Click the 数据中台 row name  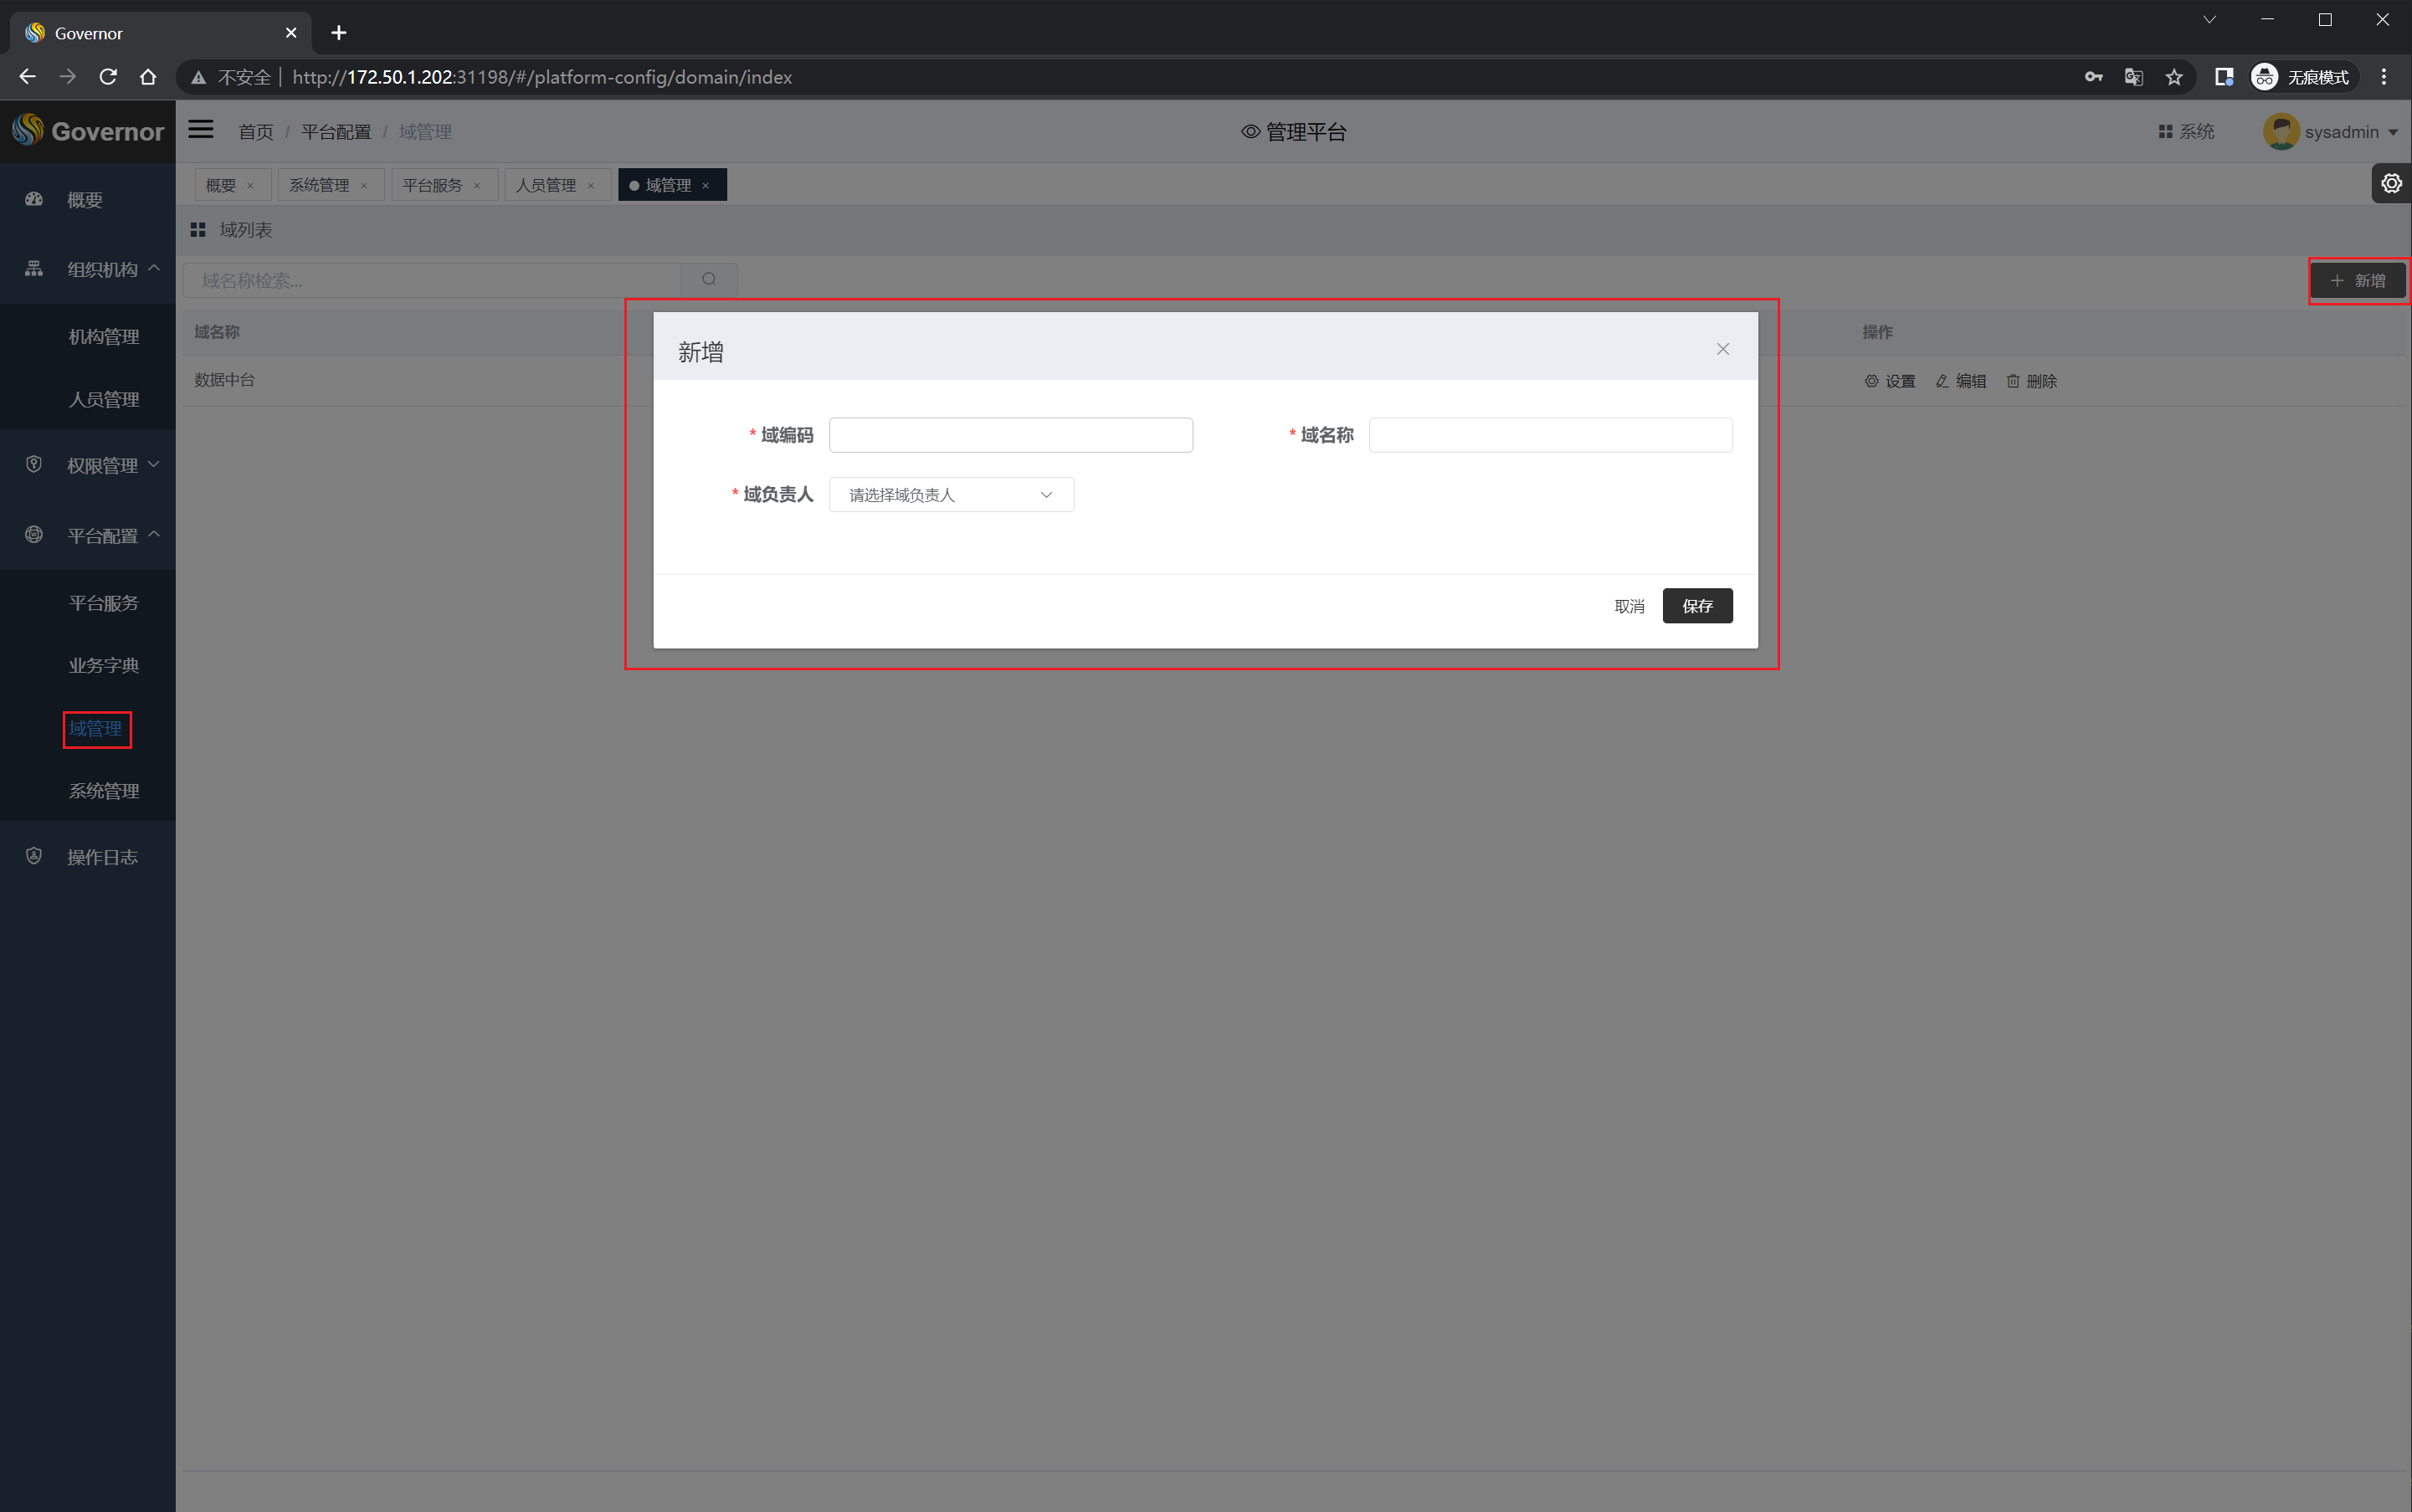tap(224, 380)
